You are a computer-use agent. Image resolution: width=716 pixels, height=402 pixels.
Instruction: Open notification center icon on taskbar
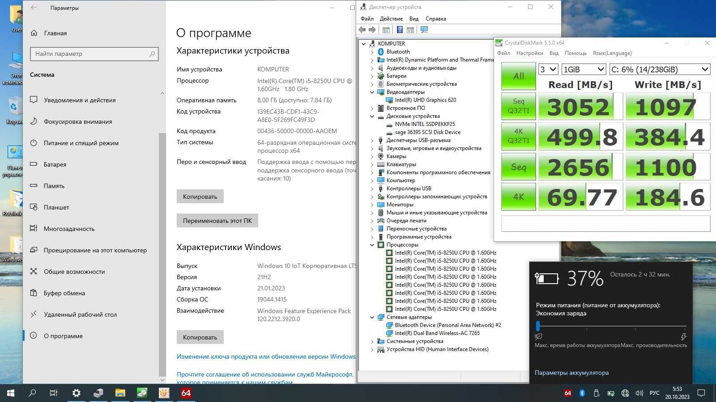pos(701,393)
